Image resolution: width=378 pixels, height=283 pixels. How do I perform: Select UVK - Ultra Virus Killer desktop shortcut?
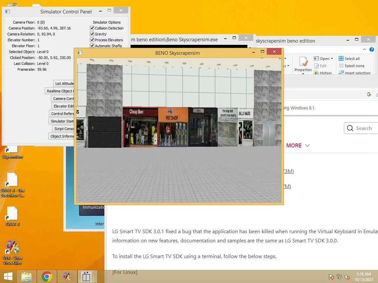[x=12, y=253]
